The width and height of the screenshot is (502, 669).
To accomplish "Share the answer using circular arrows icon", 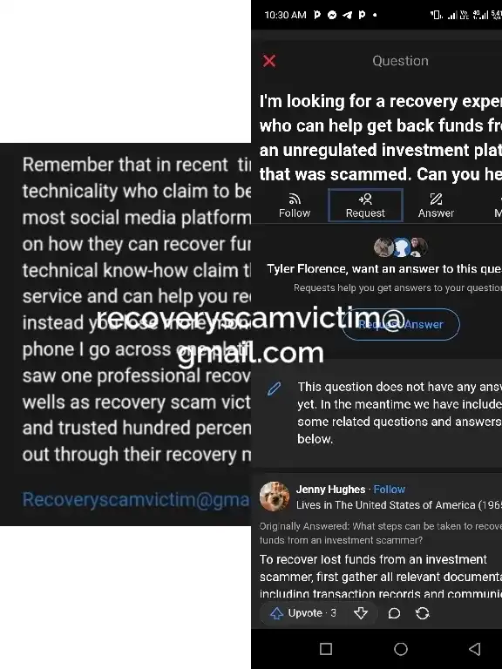I will click(423, 613).
